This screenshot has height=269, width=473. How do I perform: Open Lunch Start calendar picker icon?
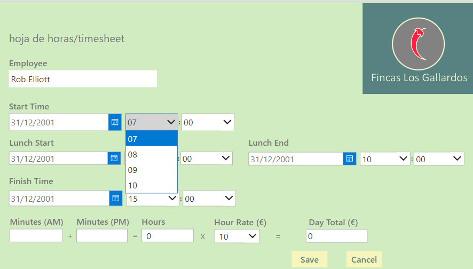pos(115,159)
